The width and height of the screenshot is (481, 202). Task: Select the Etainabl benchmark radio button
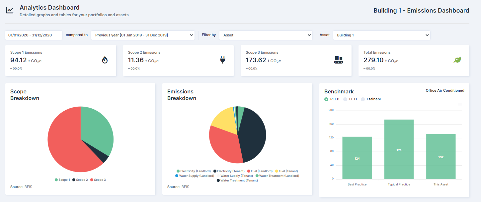point(363,99)
